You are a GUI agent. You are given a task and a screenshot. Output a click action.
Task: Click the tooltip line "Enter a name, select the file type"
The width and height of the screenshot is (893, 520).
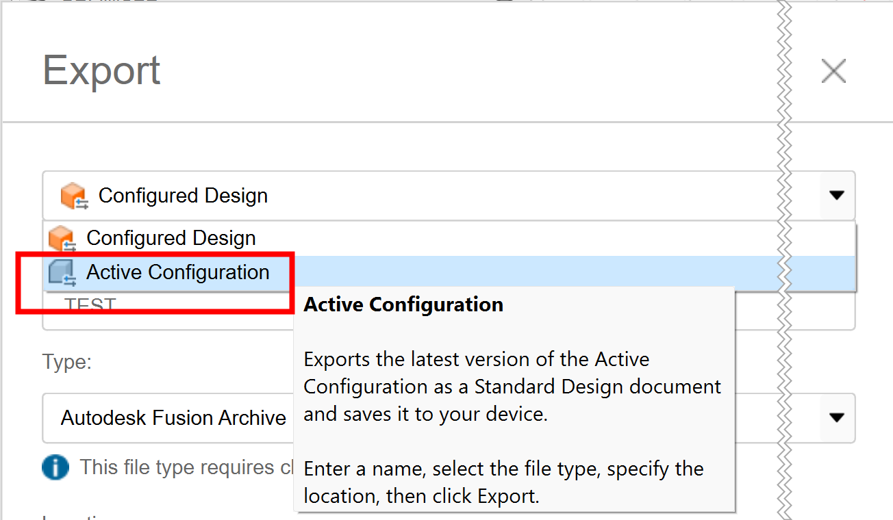[503, 482]
